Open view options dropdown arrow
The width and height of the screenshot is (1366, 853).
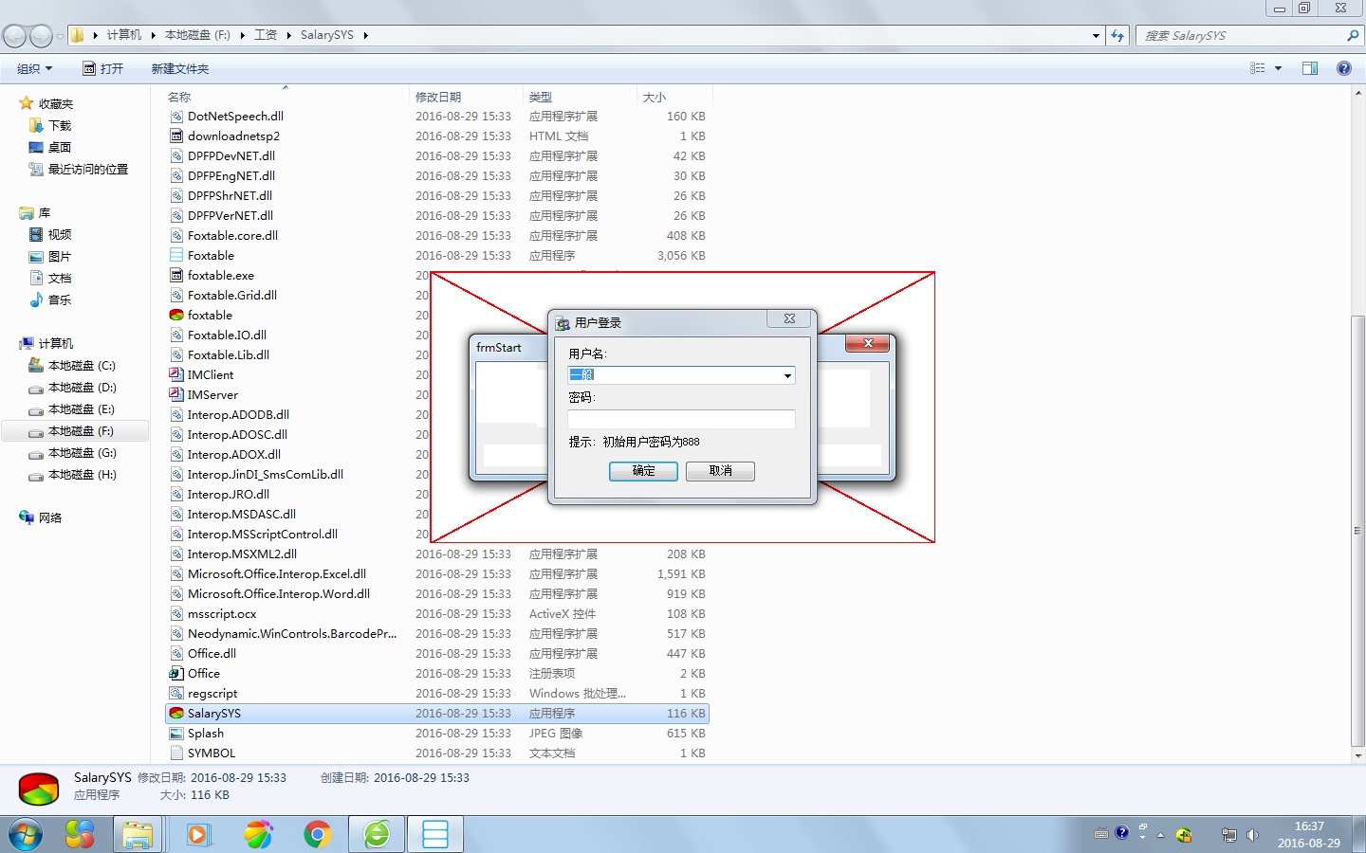coord(1278,68)
